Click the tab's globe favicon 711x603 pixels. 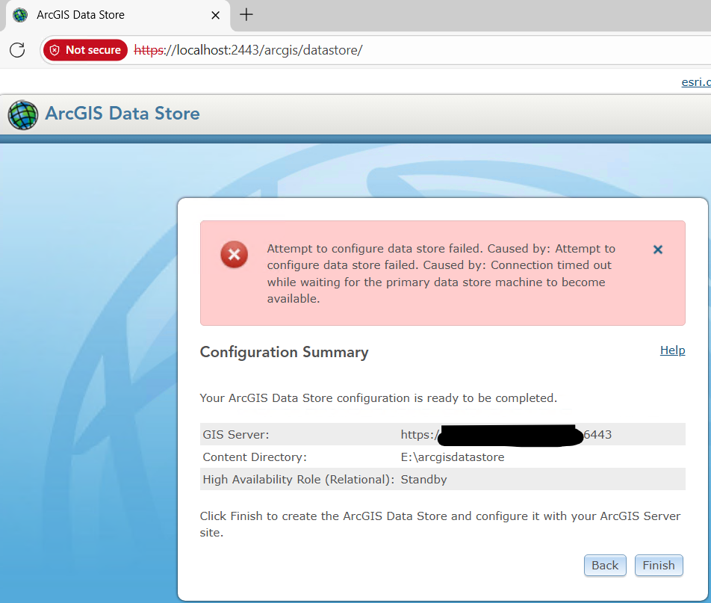[20, 15]
